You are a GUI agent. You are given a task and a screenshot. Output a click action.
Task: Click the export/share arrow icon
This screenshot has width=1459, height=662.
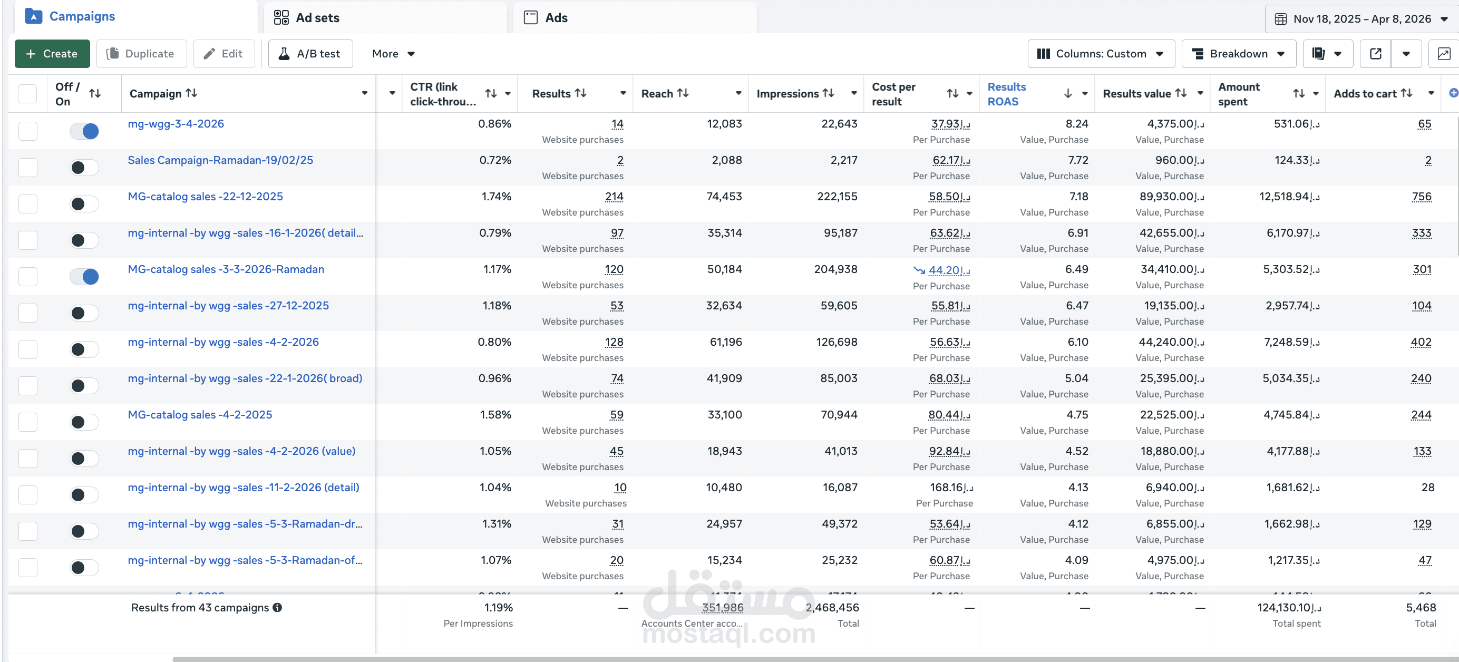pos(1376,54)
